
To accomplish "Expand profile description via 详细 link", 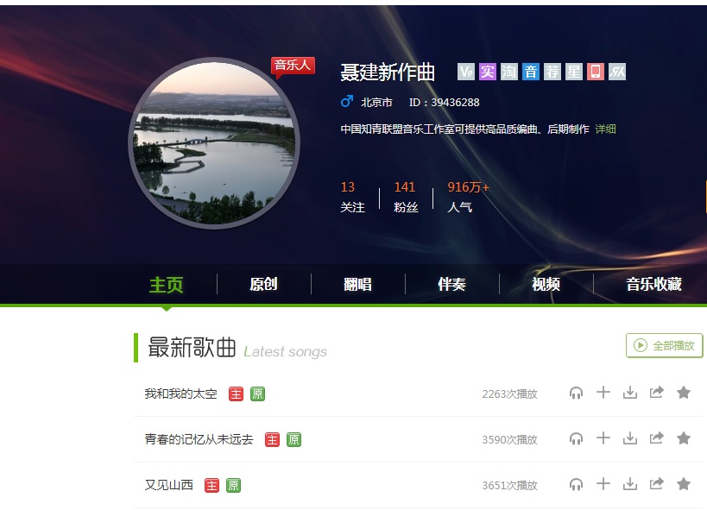I will (605, 129).
